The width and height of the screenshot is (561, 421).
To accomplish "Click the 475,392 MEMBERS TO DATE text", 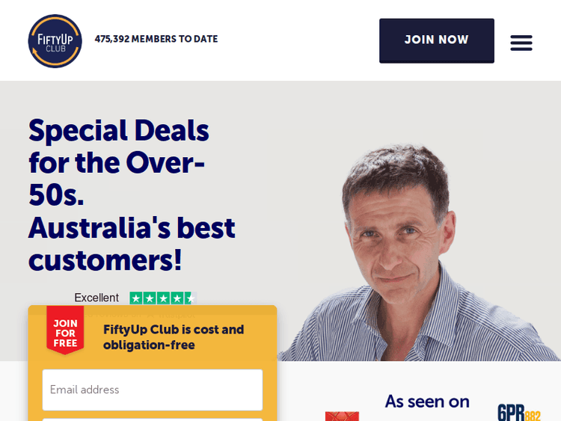I will pyautogui.click(x=156, y=39).
